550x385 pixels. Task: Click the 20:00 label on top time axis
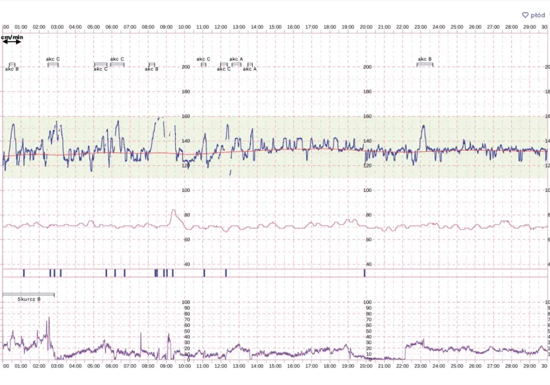click(366, 27)
